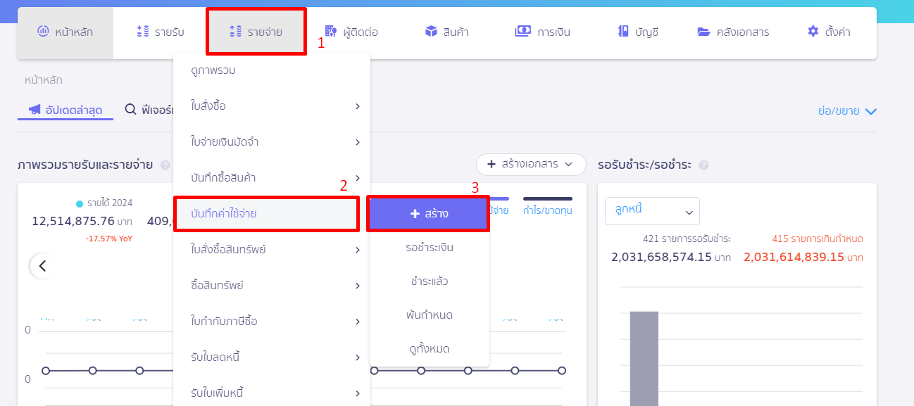Click the 415 รายการเกินกำหนด text
Screen dimensions: 914x406
click(818, 239)
